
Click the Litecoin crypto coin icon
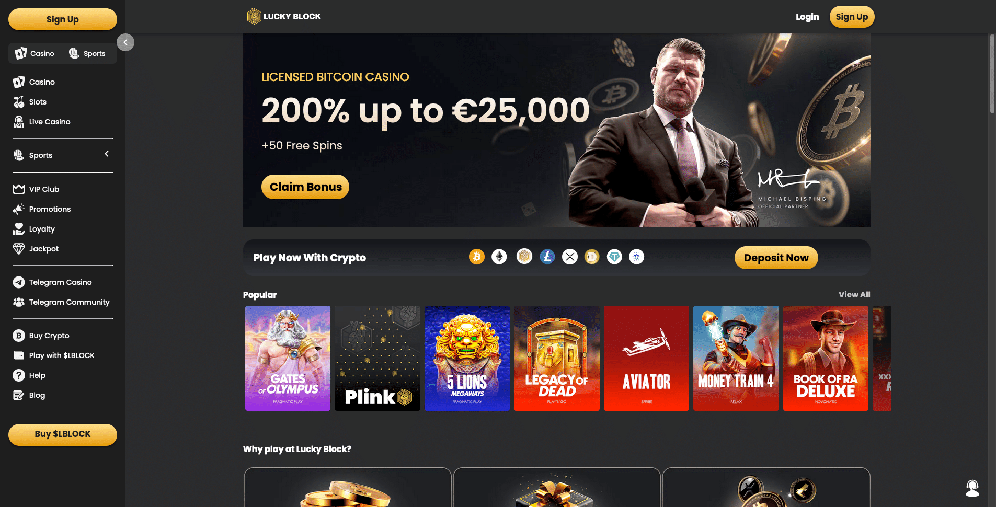[547, 257]
